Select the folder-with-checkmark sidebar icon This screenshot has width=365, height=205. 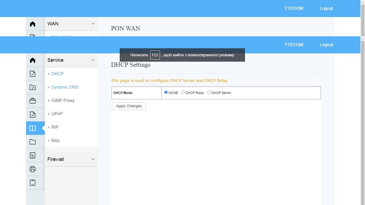click(x=32, y=87)
